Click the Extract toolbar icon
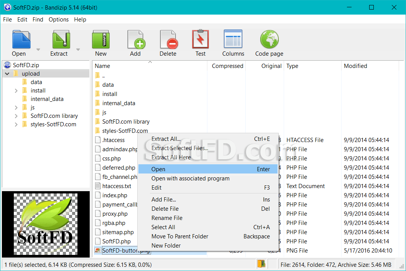 61,40
